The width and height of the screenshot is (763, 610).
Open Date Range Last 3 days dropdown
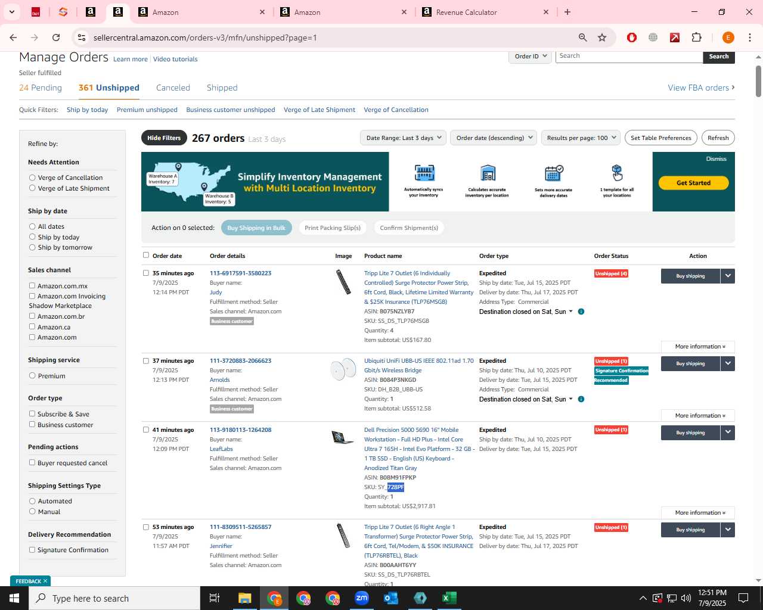404,138
